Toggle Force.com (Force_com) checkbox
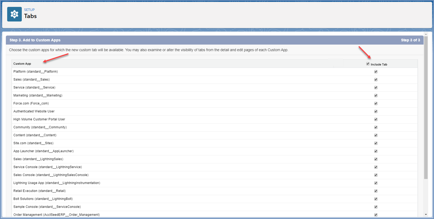Image resolution: width=434 pixels, height=219 pixels. click(376, 103)
